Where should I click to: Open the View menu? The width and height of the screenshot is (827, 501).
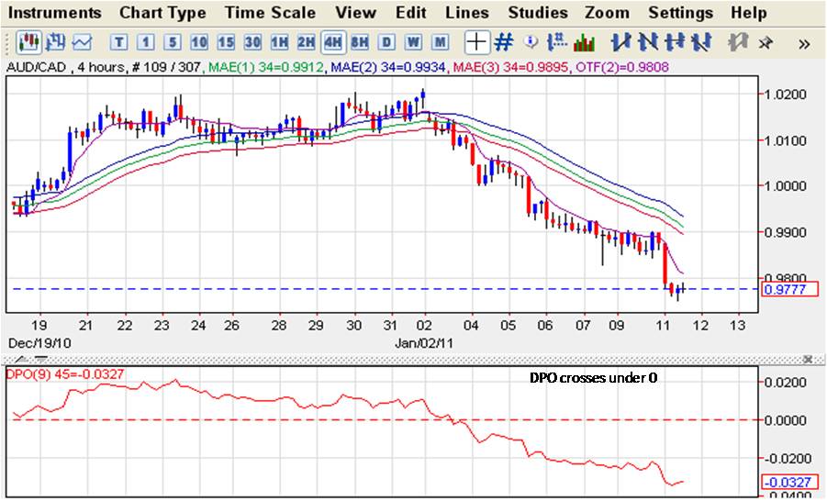click(355, 13)
